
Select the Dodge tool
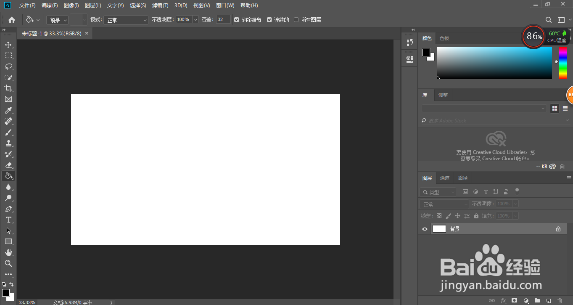coord(8,198)
